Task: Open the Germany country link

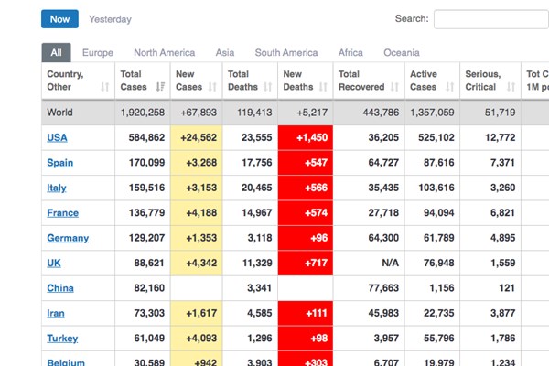Action: (x=68, y=238)
